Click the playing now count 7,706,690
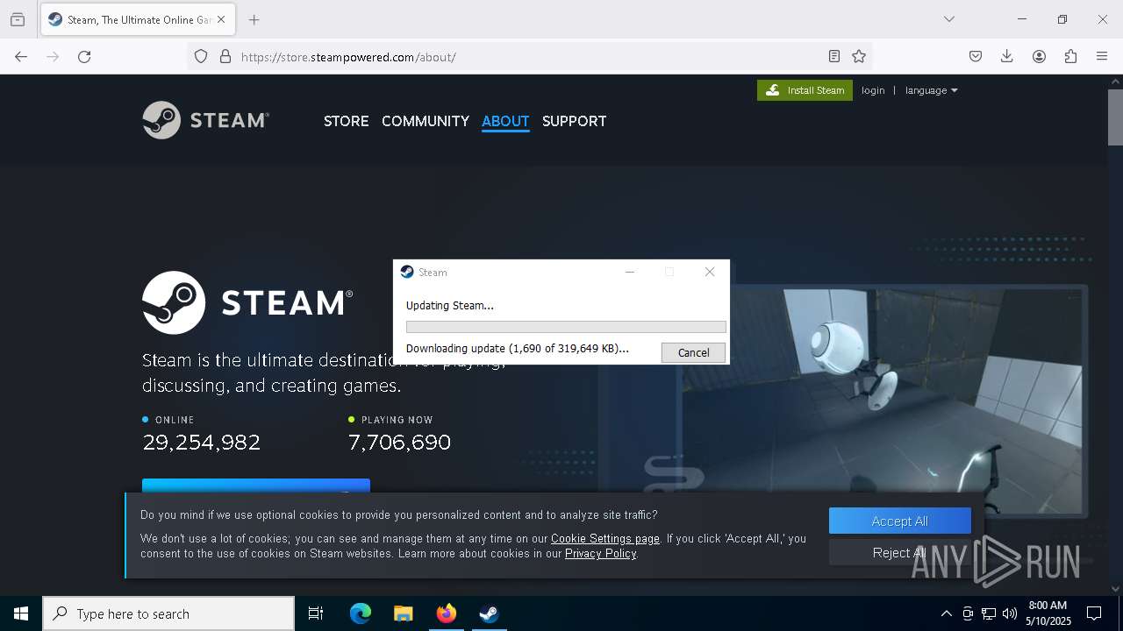Screen dimensions: 1123x631 (399, 443)
